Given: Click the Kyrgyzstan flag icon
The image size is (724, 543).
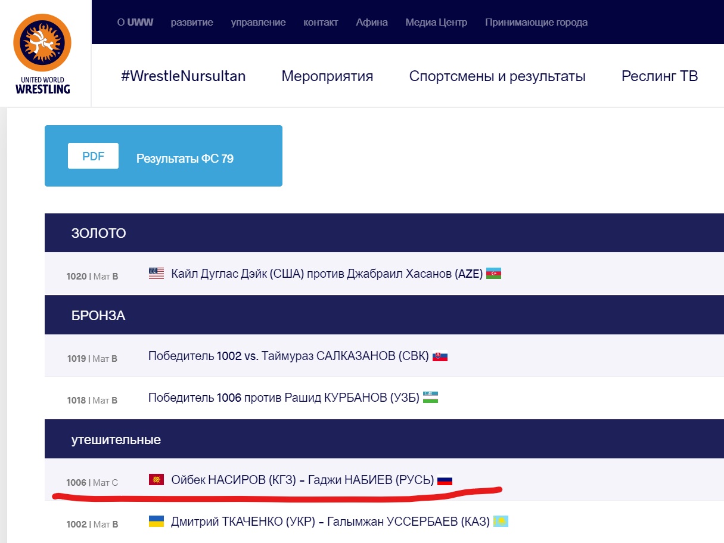Looking at the screenshot, I should point(156,479).
